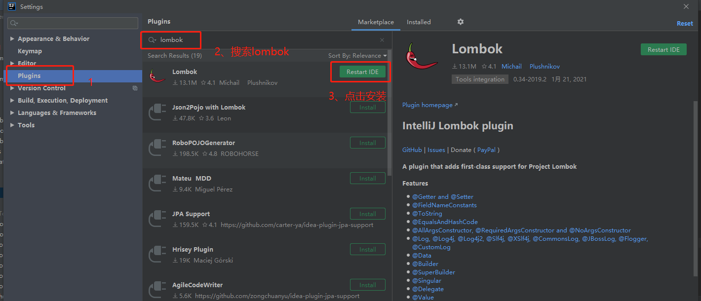Select the Lombok plugin name in results
Screen dimensions: 701x301
coord(185,72)
